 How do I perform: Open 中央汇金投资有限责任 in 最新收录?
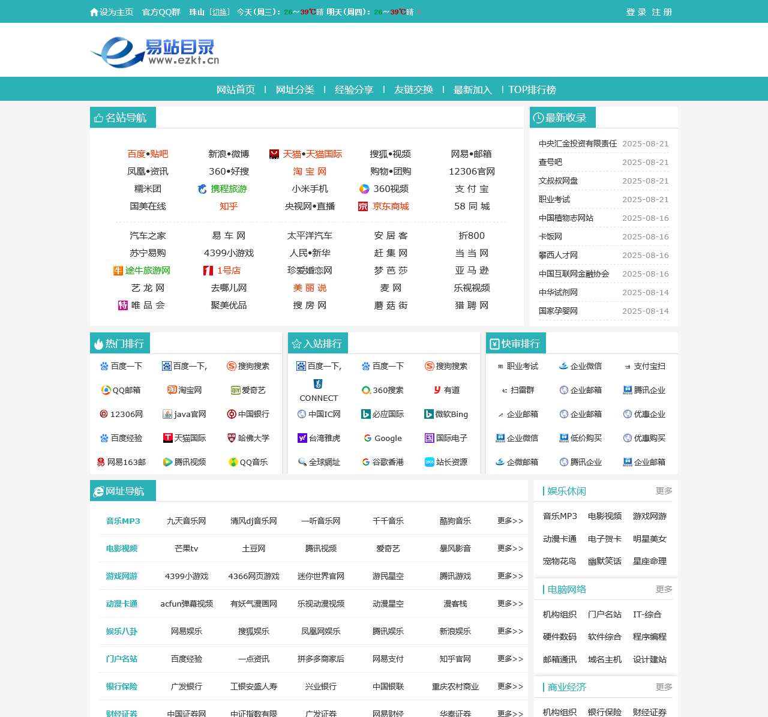[578, 143]
